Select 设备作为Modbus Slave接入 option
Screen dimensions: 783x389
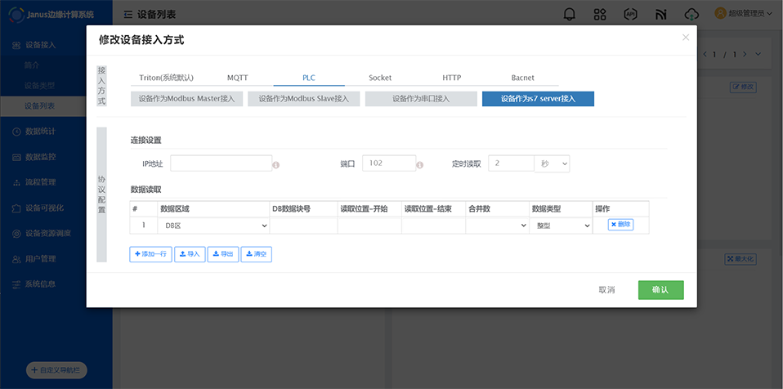[303, 99]
